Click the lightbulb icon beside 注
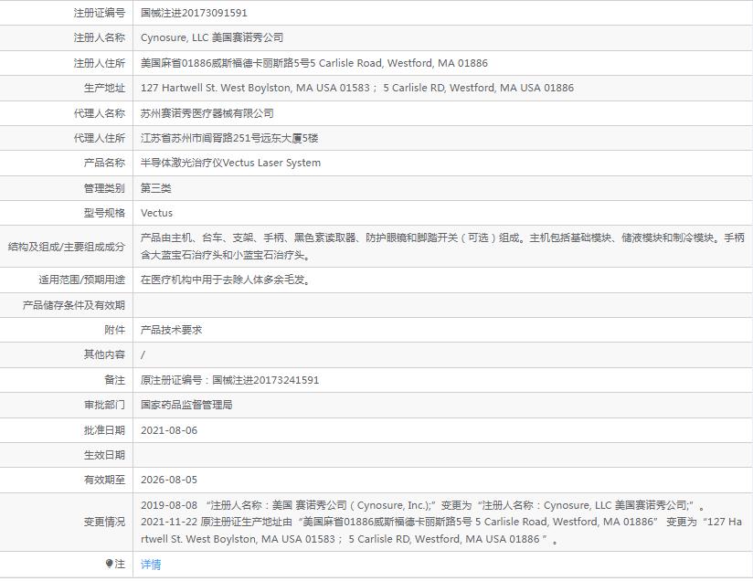This screenshot has width=753, height=581. coord(109,564)
